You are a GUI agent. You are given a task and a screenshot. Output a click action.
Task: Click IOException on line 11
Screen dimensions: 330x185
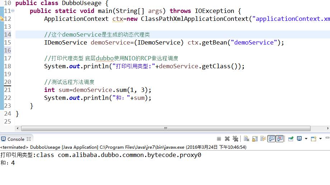(x=214, y=11)
